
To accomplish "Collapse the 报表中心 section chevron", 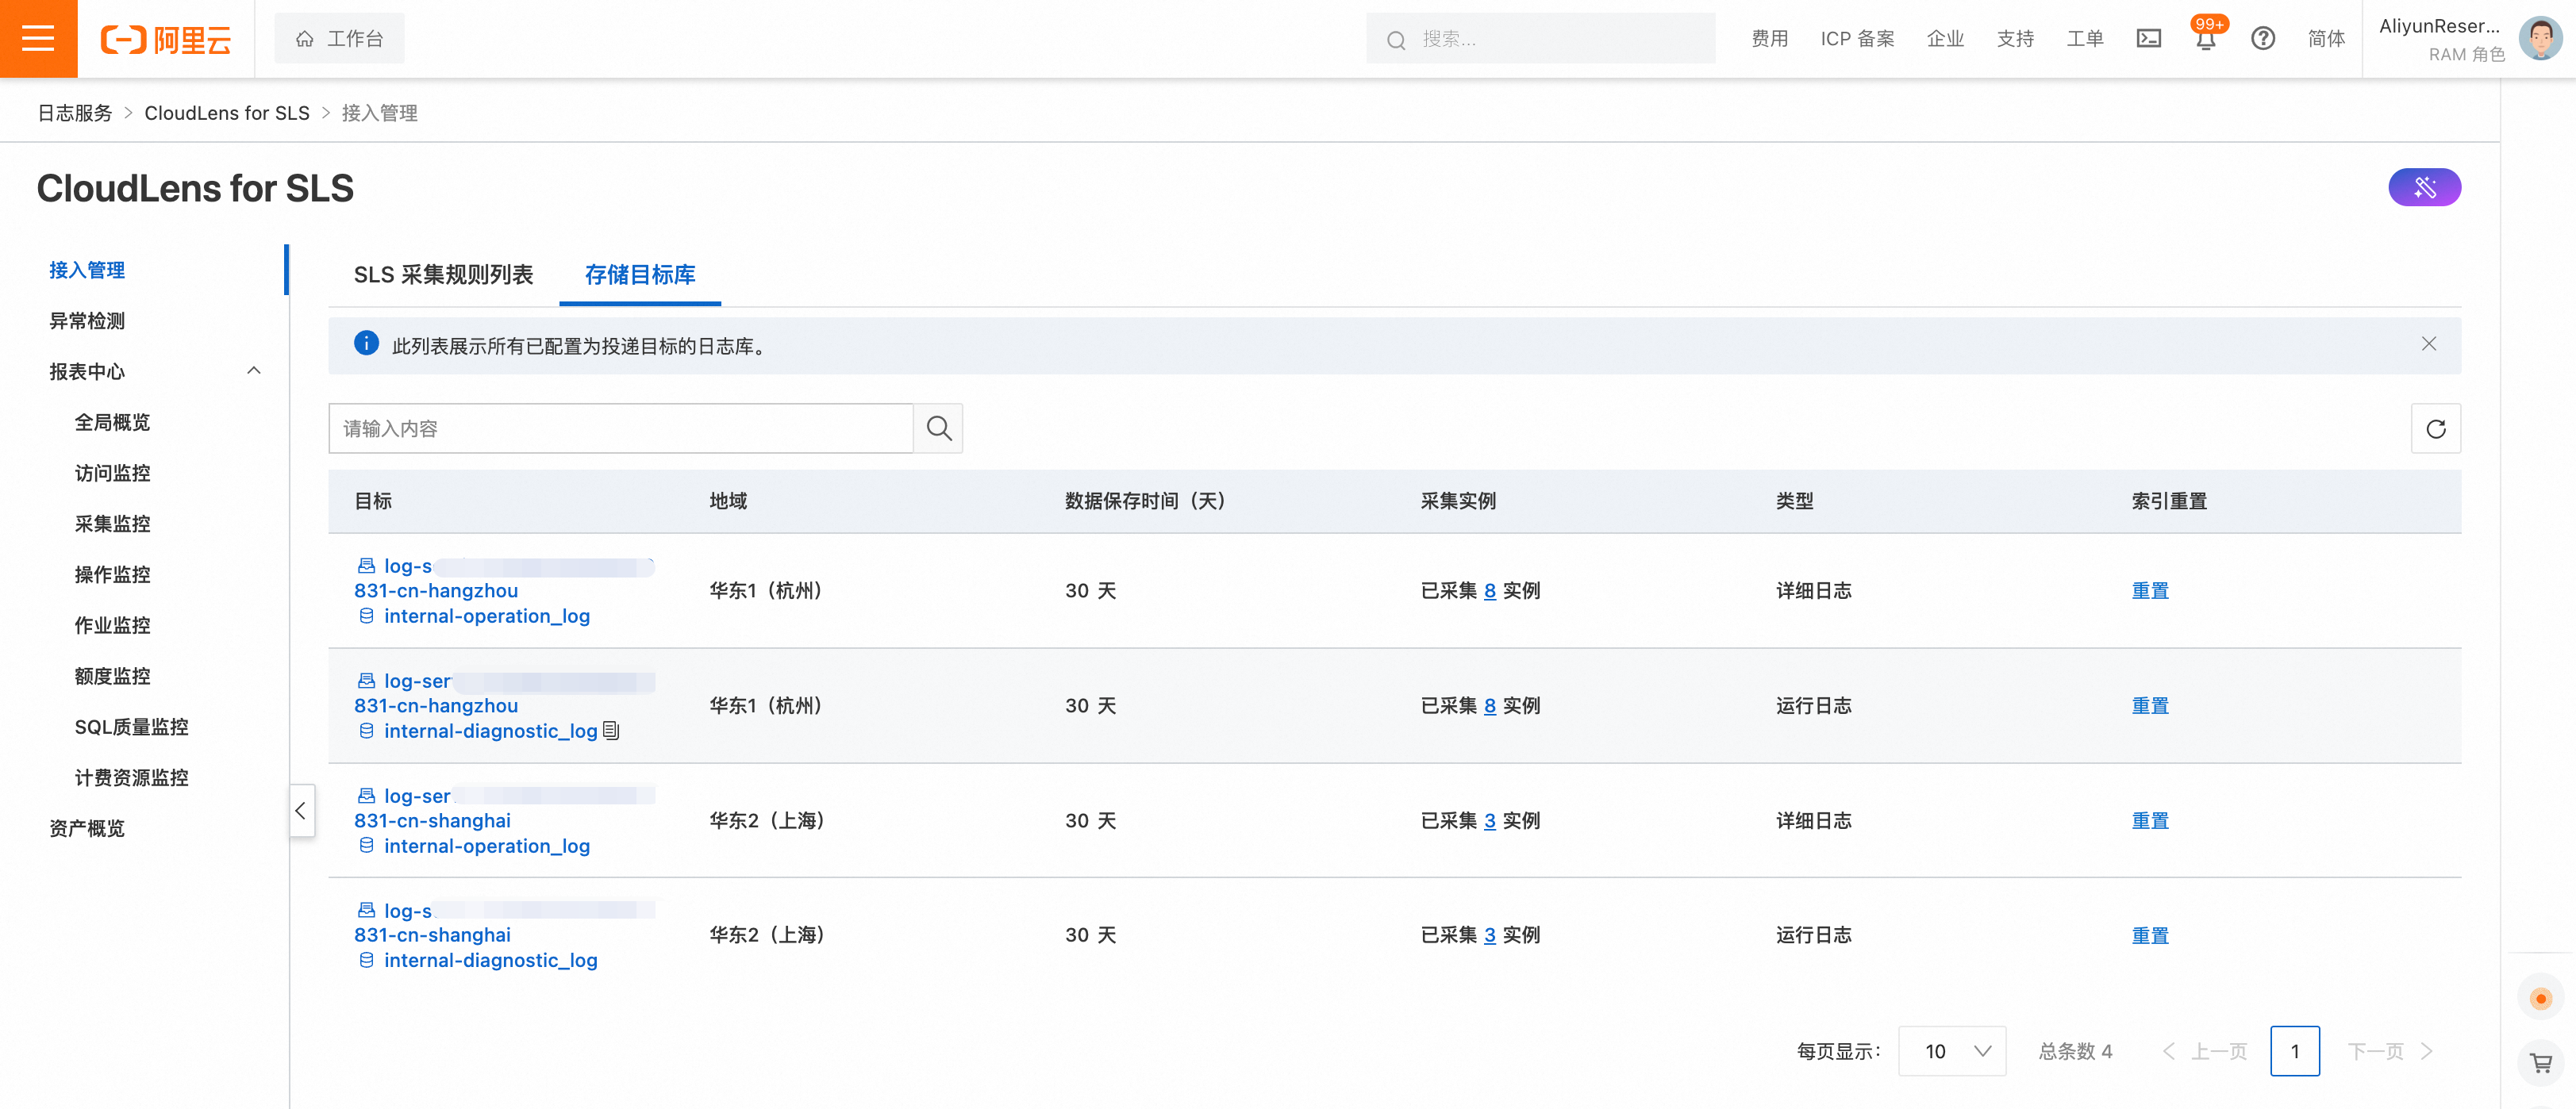I will coord(254,371).
